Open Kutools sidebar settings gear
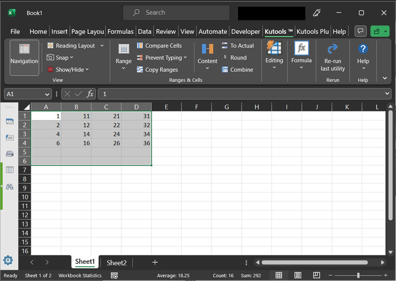The width and height of the screenshot is (396, 281). (8, 261)
